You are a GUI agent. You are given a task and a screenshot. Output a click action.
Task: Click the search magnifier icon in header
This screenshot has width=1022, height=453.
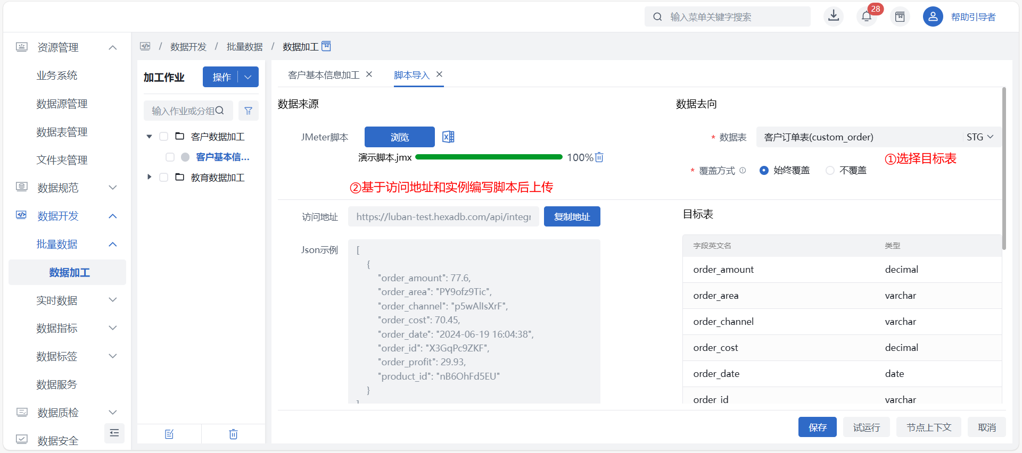[658, 16]
